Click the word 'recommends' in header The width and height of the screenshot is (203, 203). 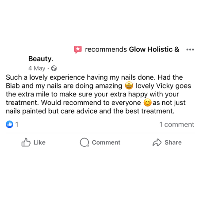(106, 50)
